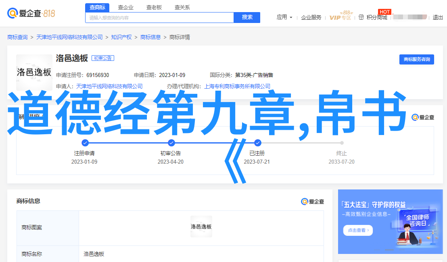Expand the 应用 dropdown menu

coord(284,17)
